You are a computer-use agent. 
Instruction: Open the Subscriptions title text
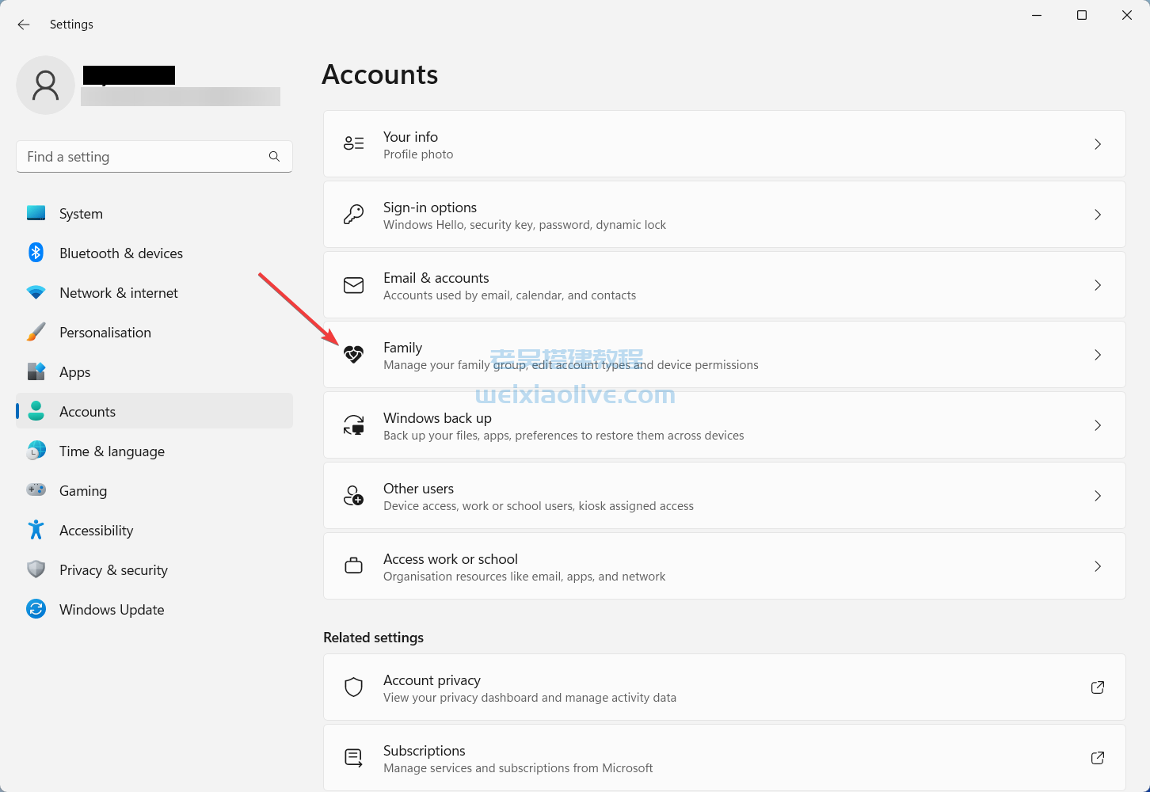(424, 751)
